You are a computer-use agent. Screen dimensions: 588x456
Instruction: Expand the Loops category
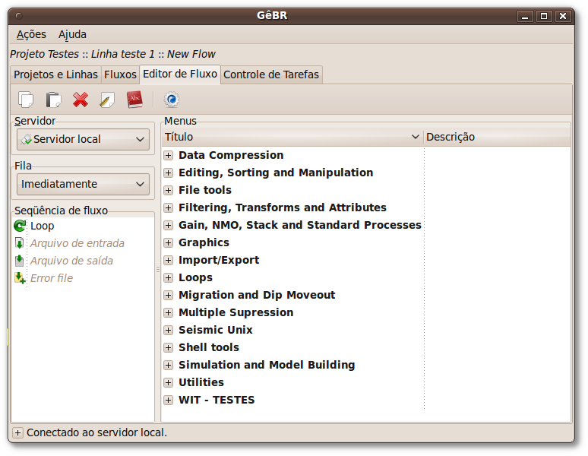click(169, 277)
